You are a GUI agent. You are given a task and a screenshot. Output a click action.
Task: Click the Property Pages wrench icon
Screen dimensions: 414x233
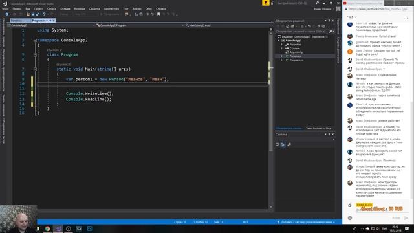(289, 144)
